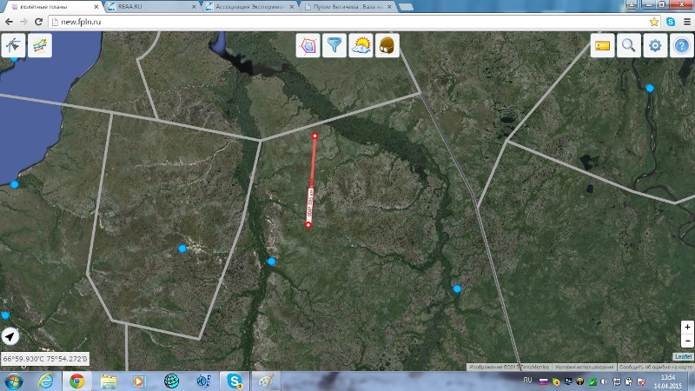
Task: Zoom out with the minus button
Action: click(687, 341)
